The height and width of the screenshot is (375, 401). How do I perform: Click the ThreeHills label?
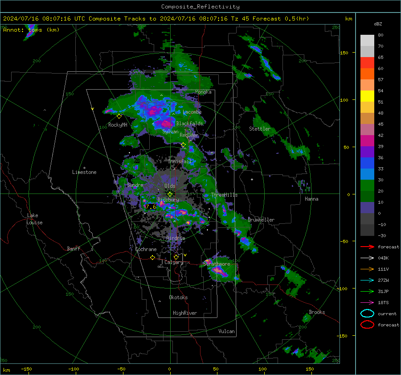[x=224, y=195]
